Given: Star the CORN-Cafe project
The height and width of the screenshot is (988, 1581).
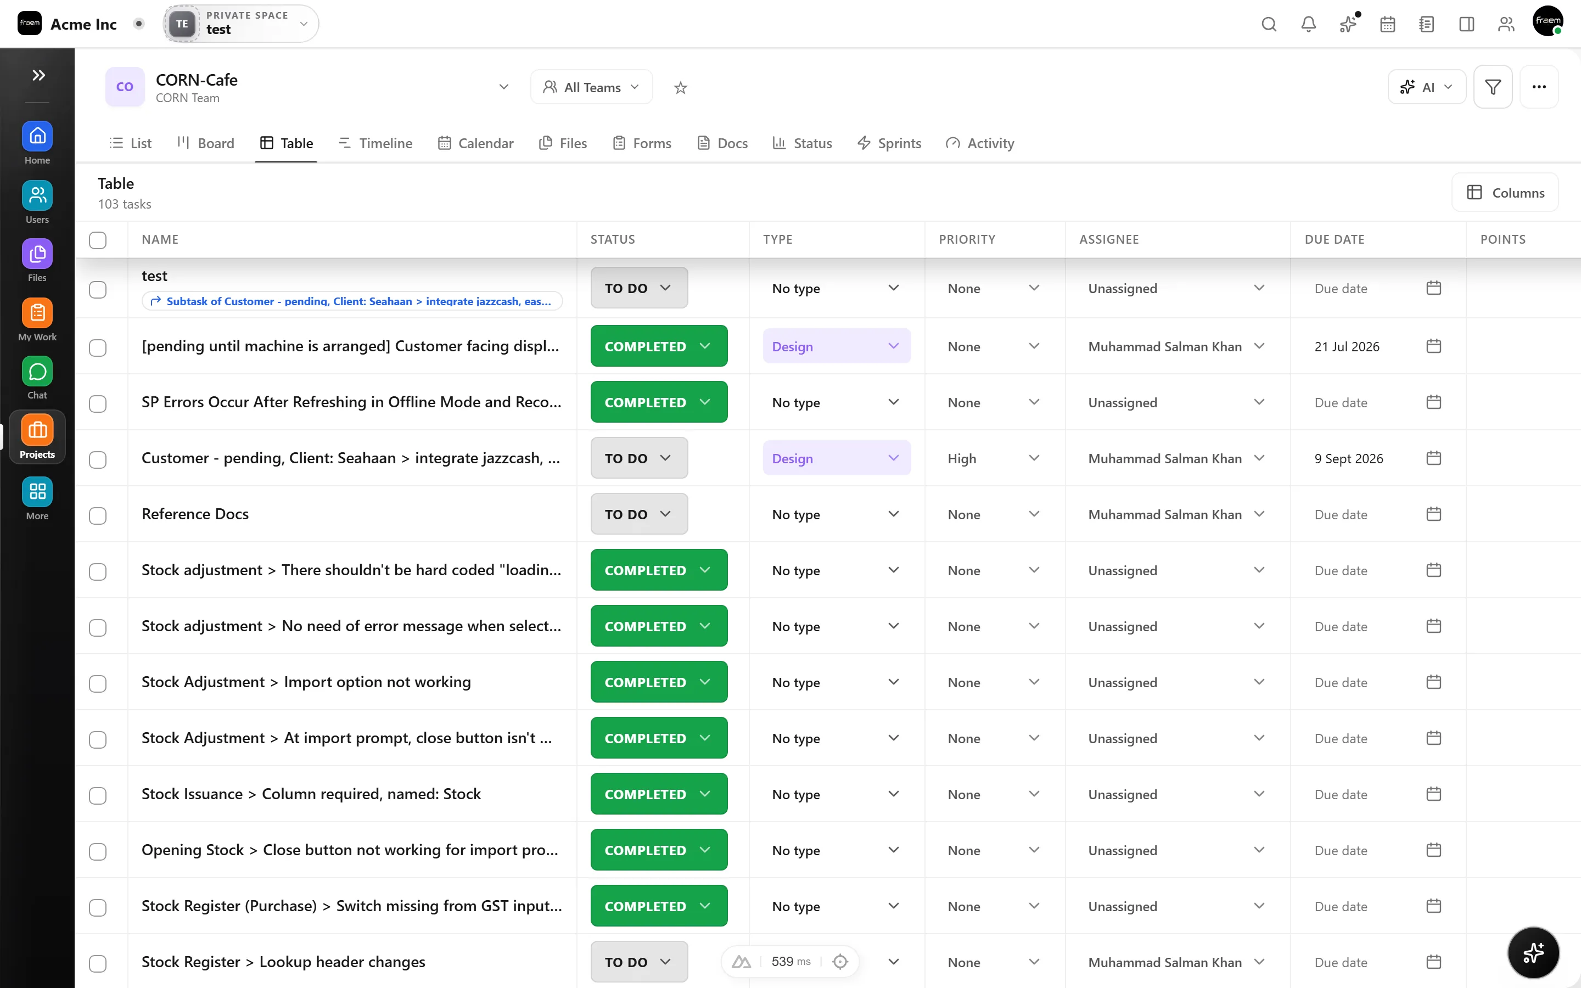Looking at the screenshot, I should click(680, 88).
